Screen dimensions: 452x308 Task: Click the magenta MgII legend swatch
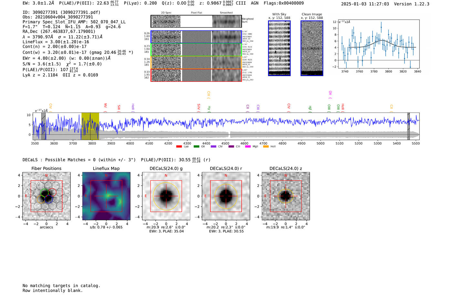click(248, 147)
